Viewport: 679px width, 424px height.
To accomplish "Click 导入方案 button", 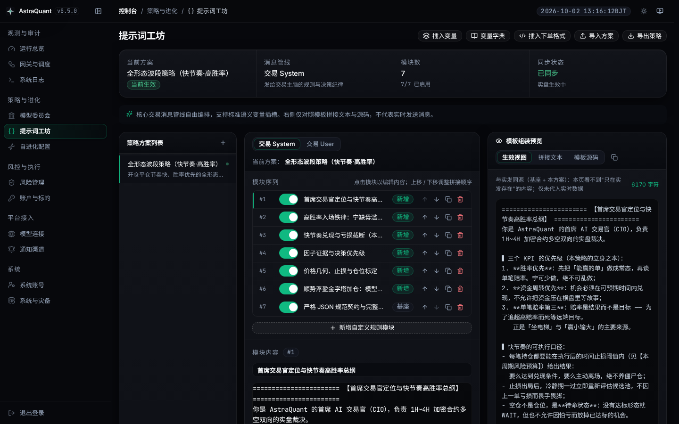I will 596,36.
